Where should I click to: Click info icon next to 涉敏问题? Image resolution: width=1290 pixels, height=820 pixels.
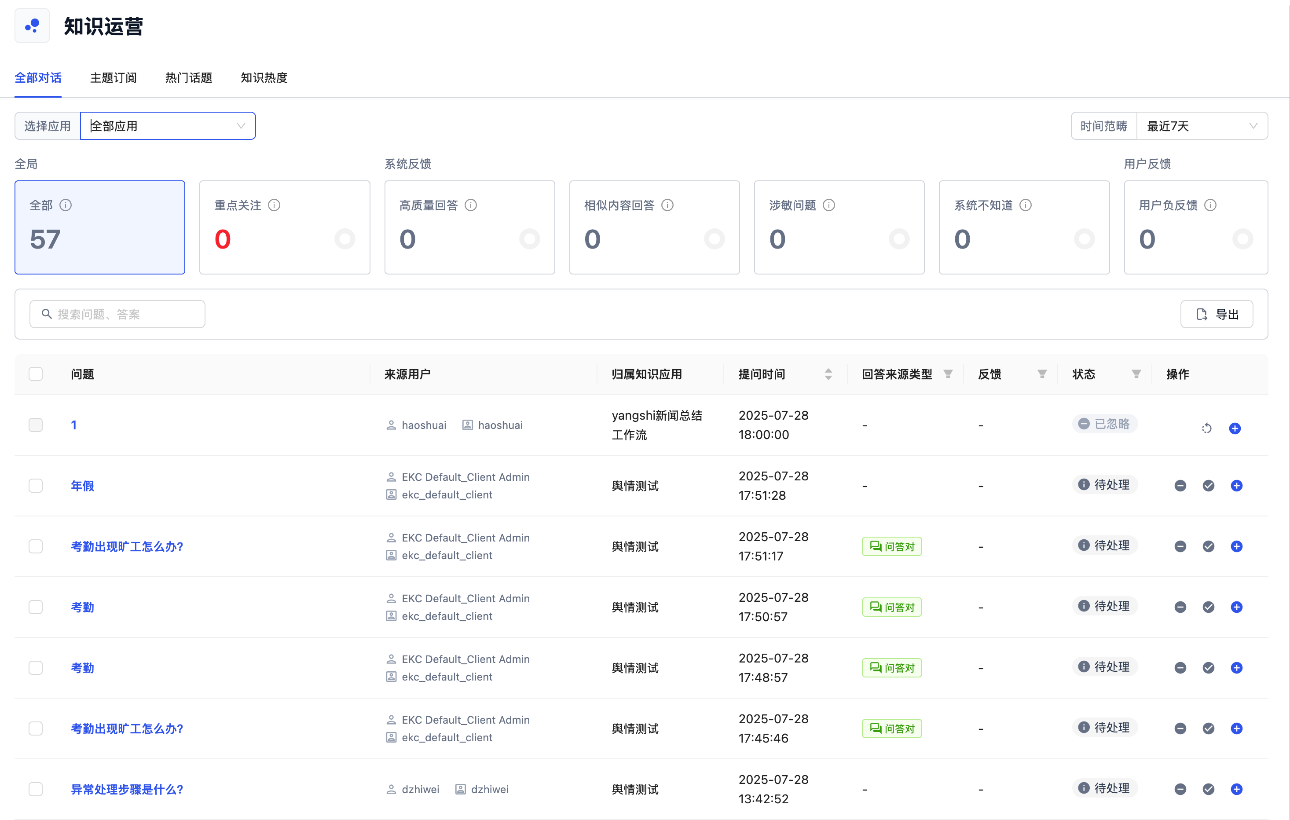pos(829,205)
